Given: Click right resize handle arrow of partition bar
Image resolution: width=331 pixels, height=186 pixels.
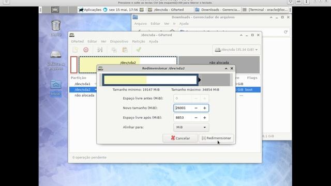Looking at the screenshot, I should coord(200,80).
